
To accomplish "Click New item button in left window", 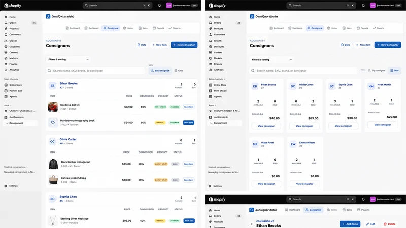I will (159, 45).
